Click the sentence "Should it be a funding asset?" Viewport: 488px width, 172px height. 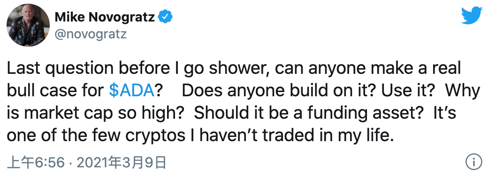pos(310,114)
